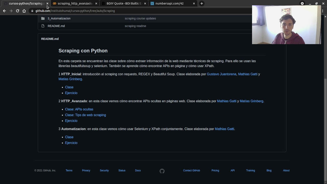Open the 3_Automatizacion folder

coord(59,18)
